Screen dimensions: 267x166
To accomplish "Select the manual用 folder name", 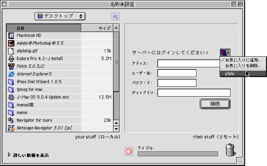I will click(25, 105).
